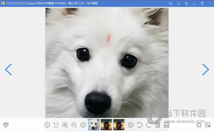Image resolution: width=214 pixels, height=132 pixels.
Task: Zoom in with the magnifier plus icon
Action: [x=65, y=125]
